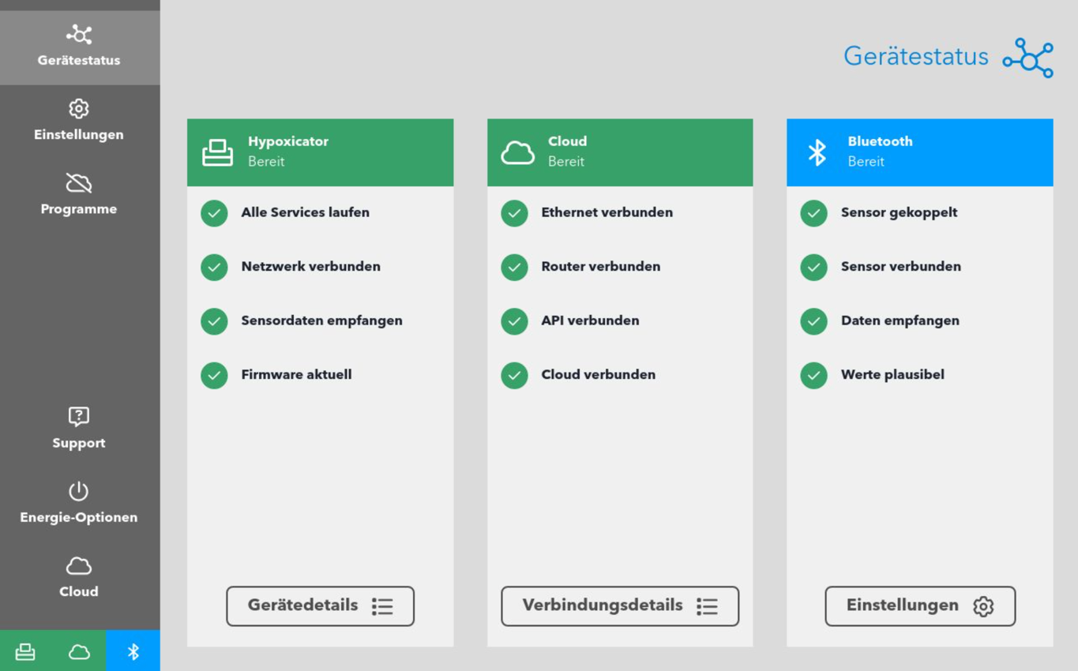
Task: Open Einstellungen gear icon in sidebar
Action: pyautogui.click(x=79, y=109)
